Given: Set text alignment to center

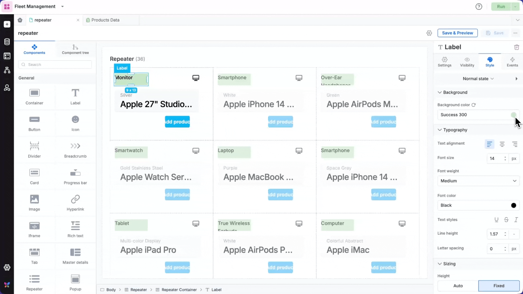Looking at the screenshot, I should click(502, 144).
